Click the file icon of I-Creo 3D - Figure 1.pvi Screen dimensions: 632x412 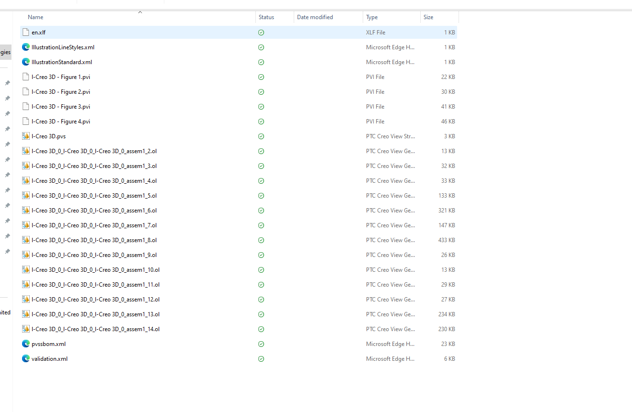[25, 77]
